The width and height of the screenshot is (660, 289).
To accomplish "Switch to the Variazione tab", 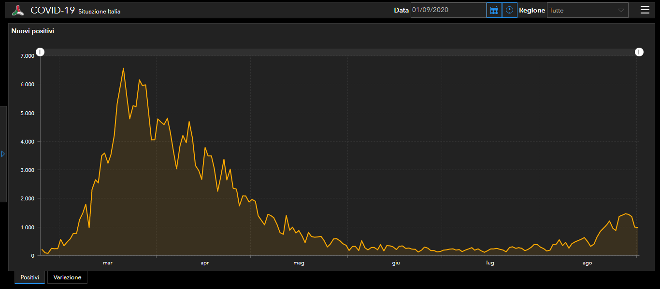I will [67, 277].
